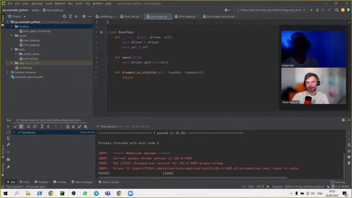This screenshot has width=352, height=198.
Task: Rerun tests in Run panel
Action: click(8, 127)
